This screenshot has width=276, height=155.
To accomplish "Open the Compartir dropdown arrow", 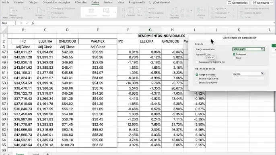I will pos(271,3).
